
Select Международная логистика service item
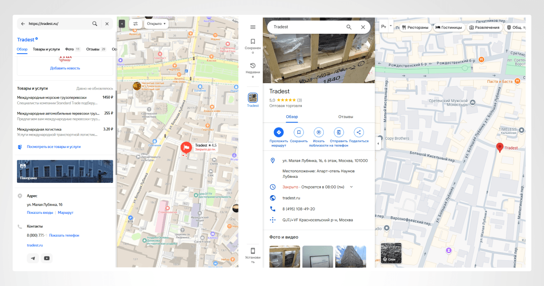coord(65,132)
